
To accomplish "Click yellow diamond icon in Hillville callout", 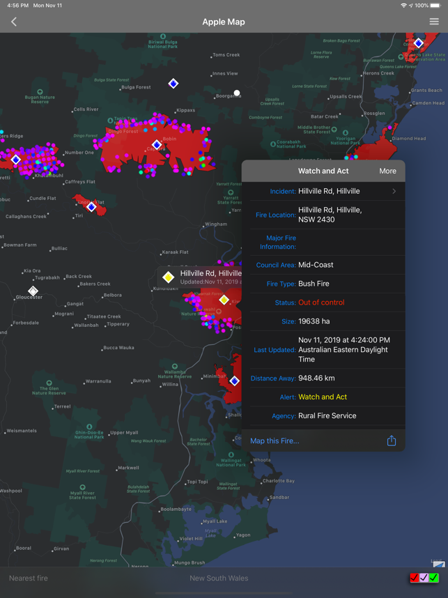I will tap(168, 277).
